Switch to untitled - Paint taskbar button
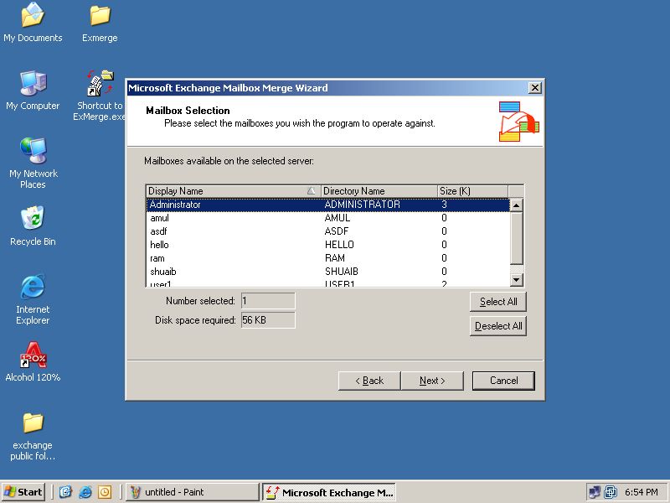The height and width of the screenshot is (503, 670). (193, 492)
